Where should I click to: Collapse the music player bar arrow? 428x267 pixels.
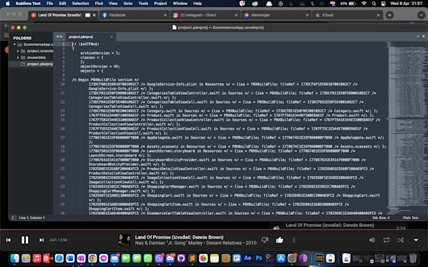pos(416,240)
